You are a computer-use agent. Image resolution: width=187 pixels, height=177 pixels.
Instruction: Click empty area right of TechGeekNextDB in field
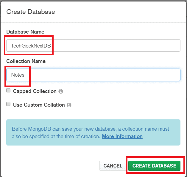point(116,45)
